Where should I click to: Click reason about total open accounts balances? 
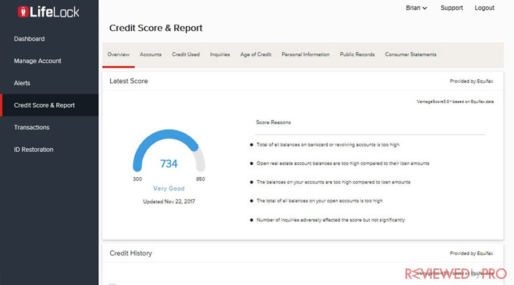click(319, 201)
